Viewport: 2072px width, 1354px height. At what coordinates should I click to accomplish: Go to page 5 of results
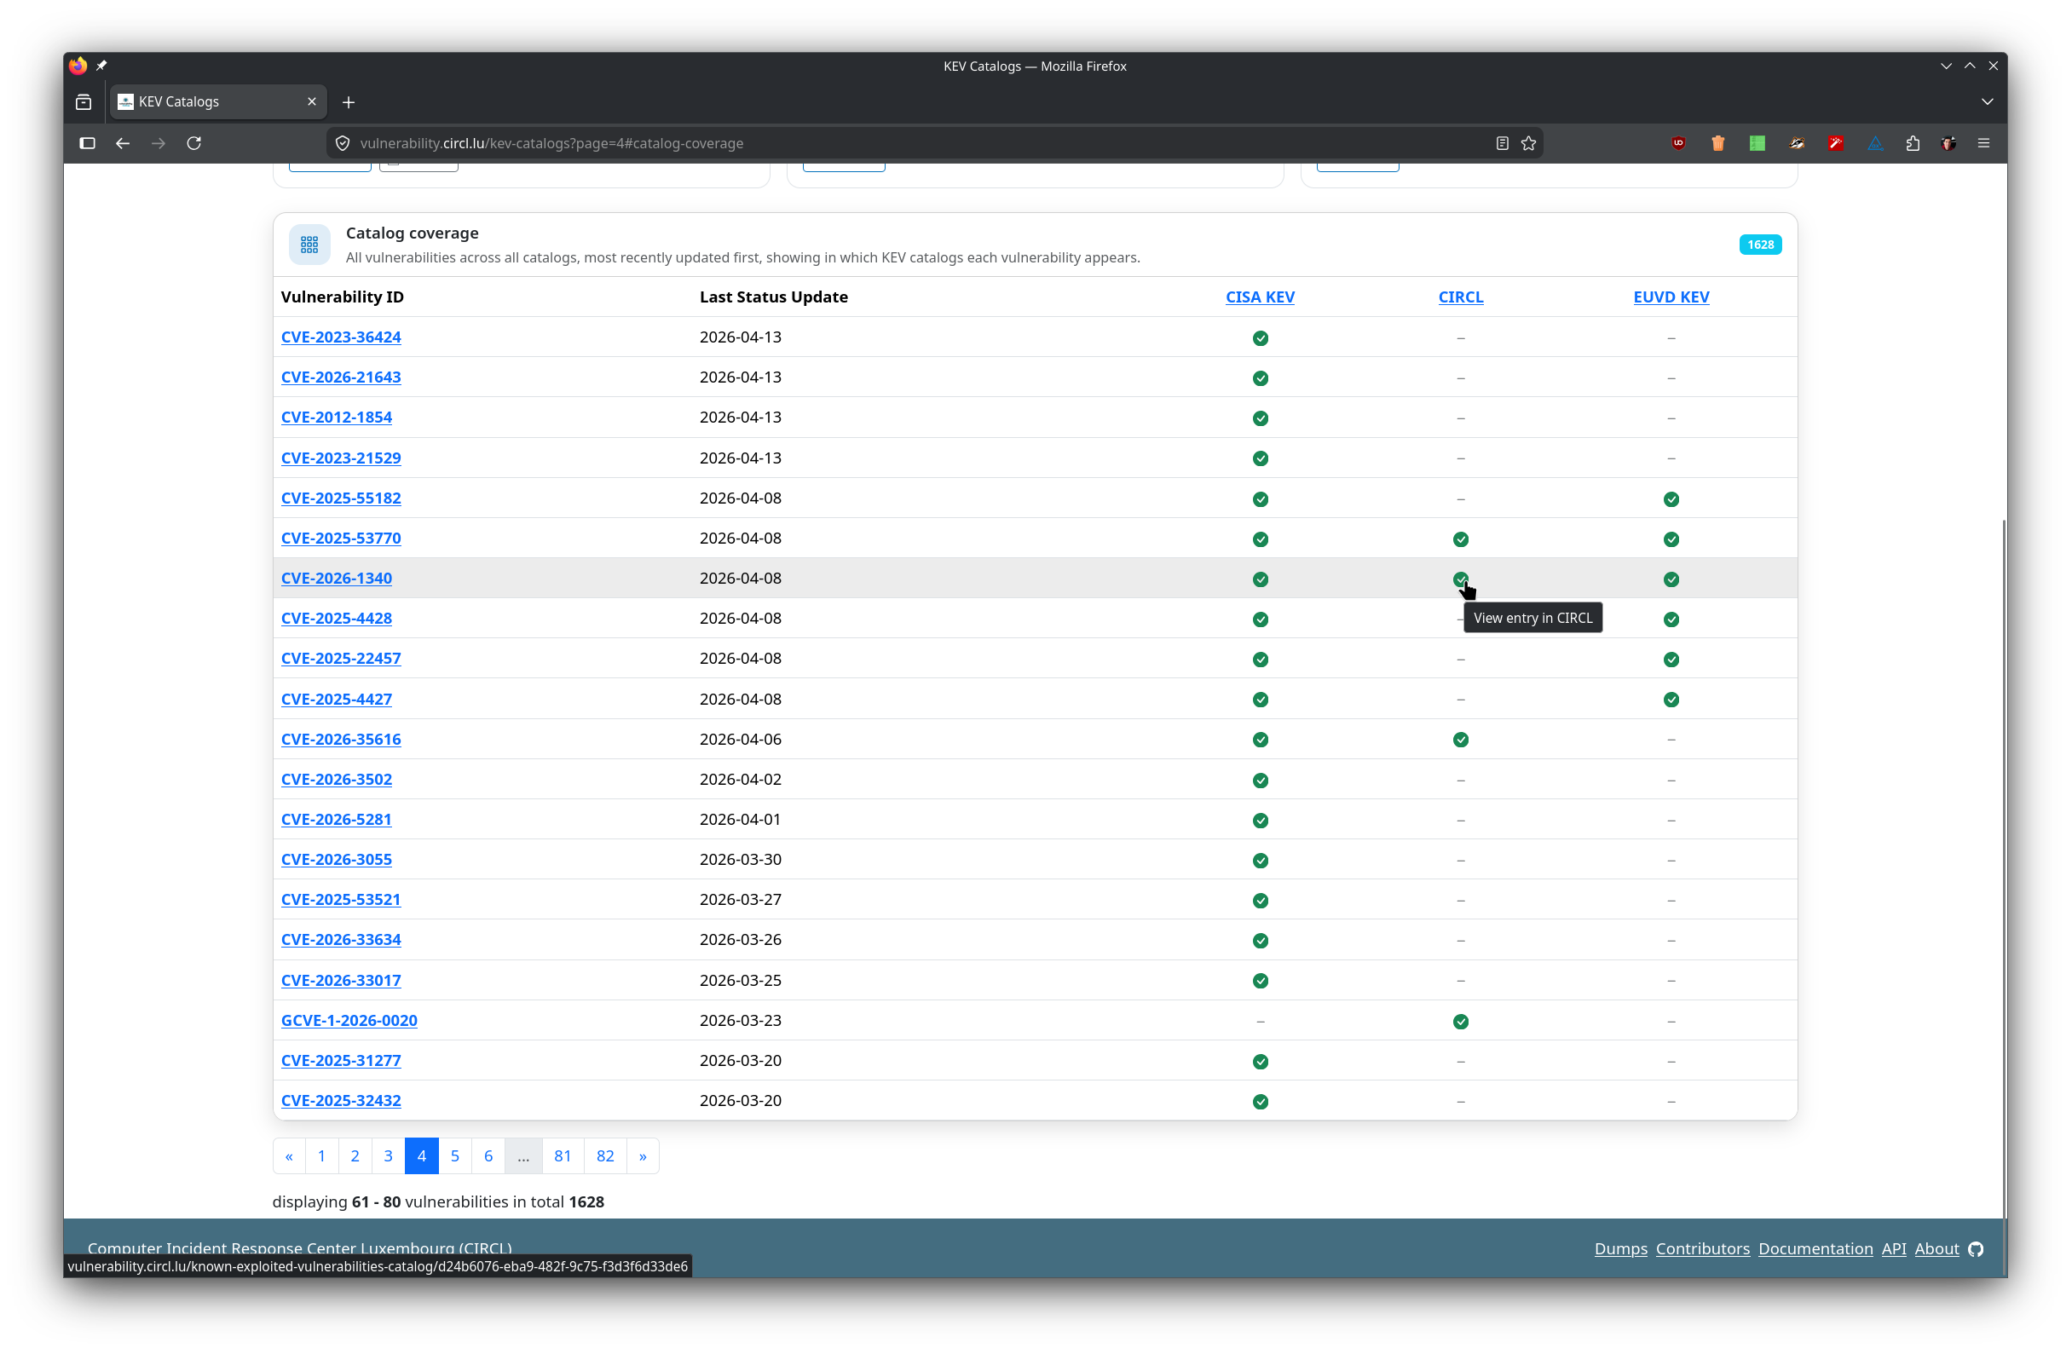point(454,1155)
